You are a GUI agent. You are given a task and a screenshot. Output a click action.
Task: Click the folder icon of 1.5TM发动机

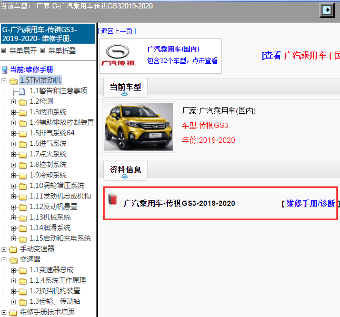(14, 81)
